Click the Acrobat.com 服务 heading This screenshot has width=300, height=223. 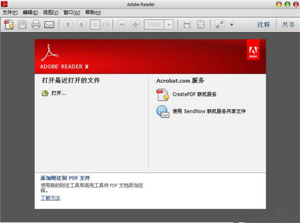[x=180, y=81]
